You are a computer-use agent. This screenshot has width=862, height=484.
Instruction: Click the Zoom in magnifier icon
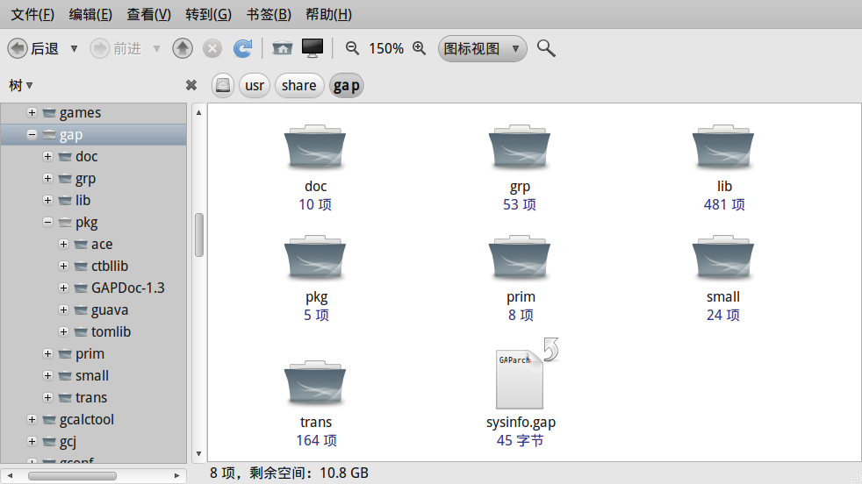point(420,48)
